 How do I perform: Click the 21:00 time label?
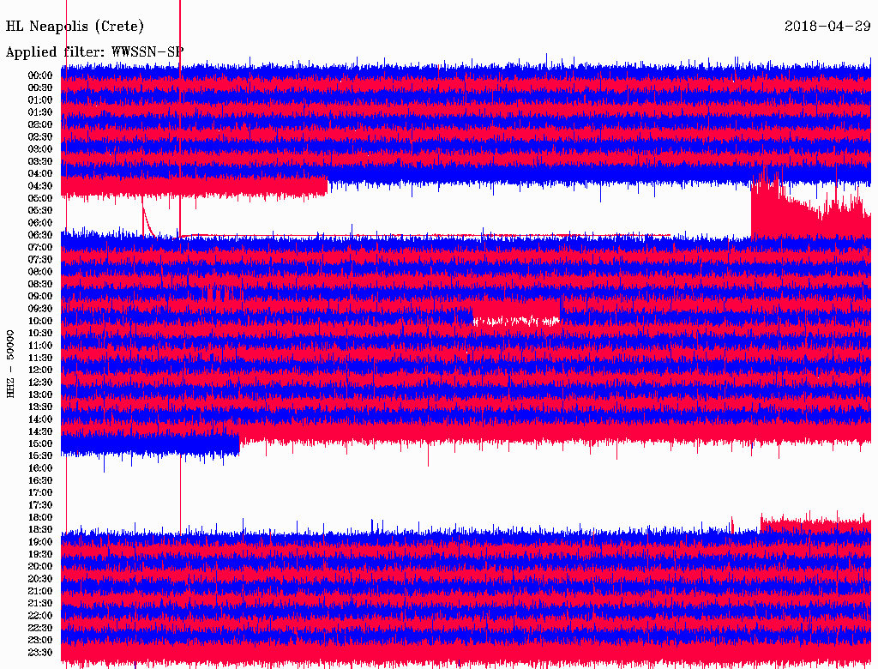[x=40, y=591]
